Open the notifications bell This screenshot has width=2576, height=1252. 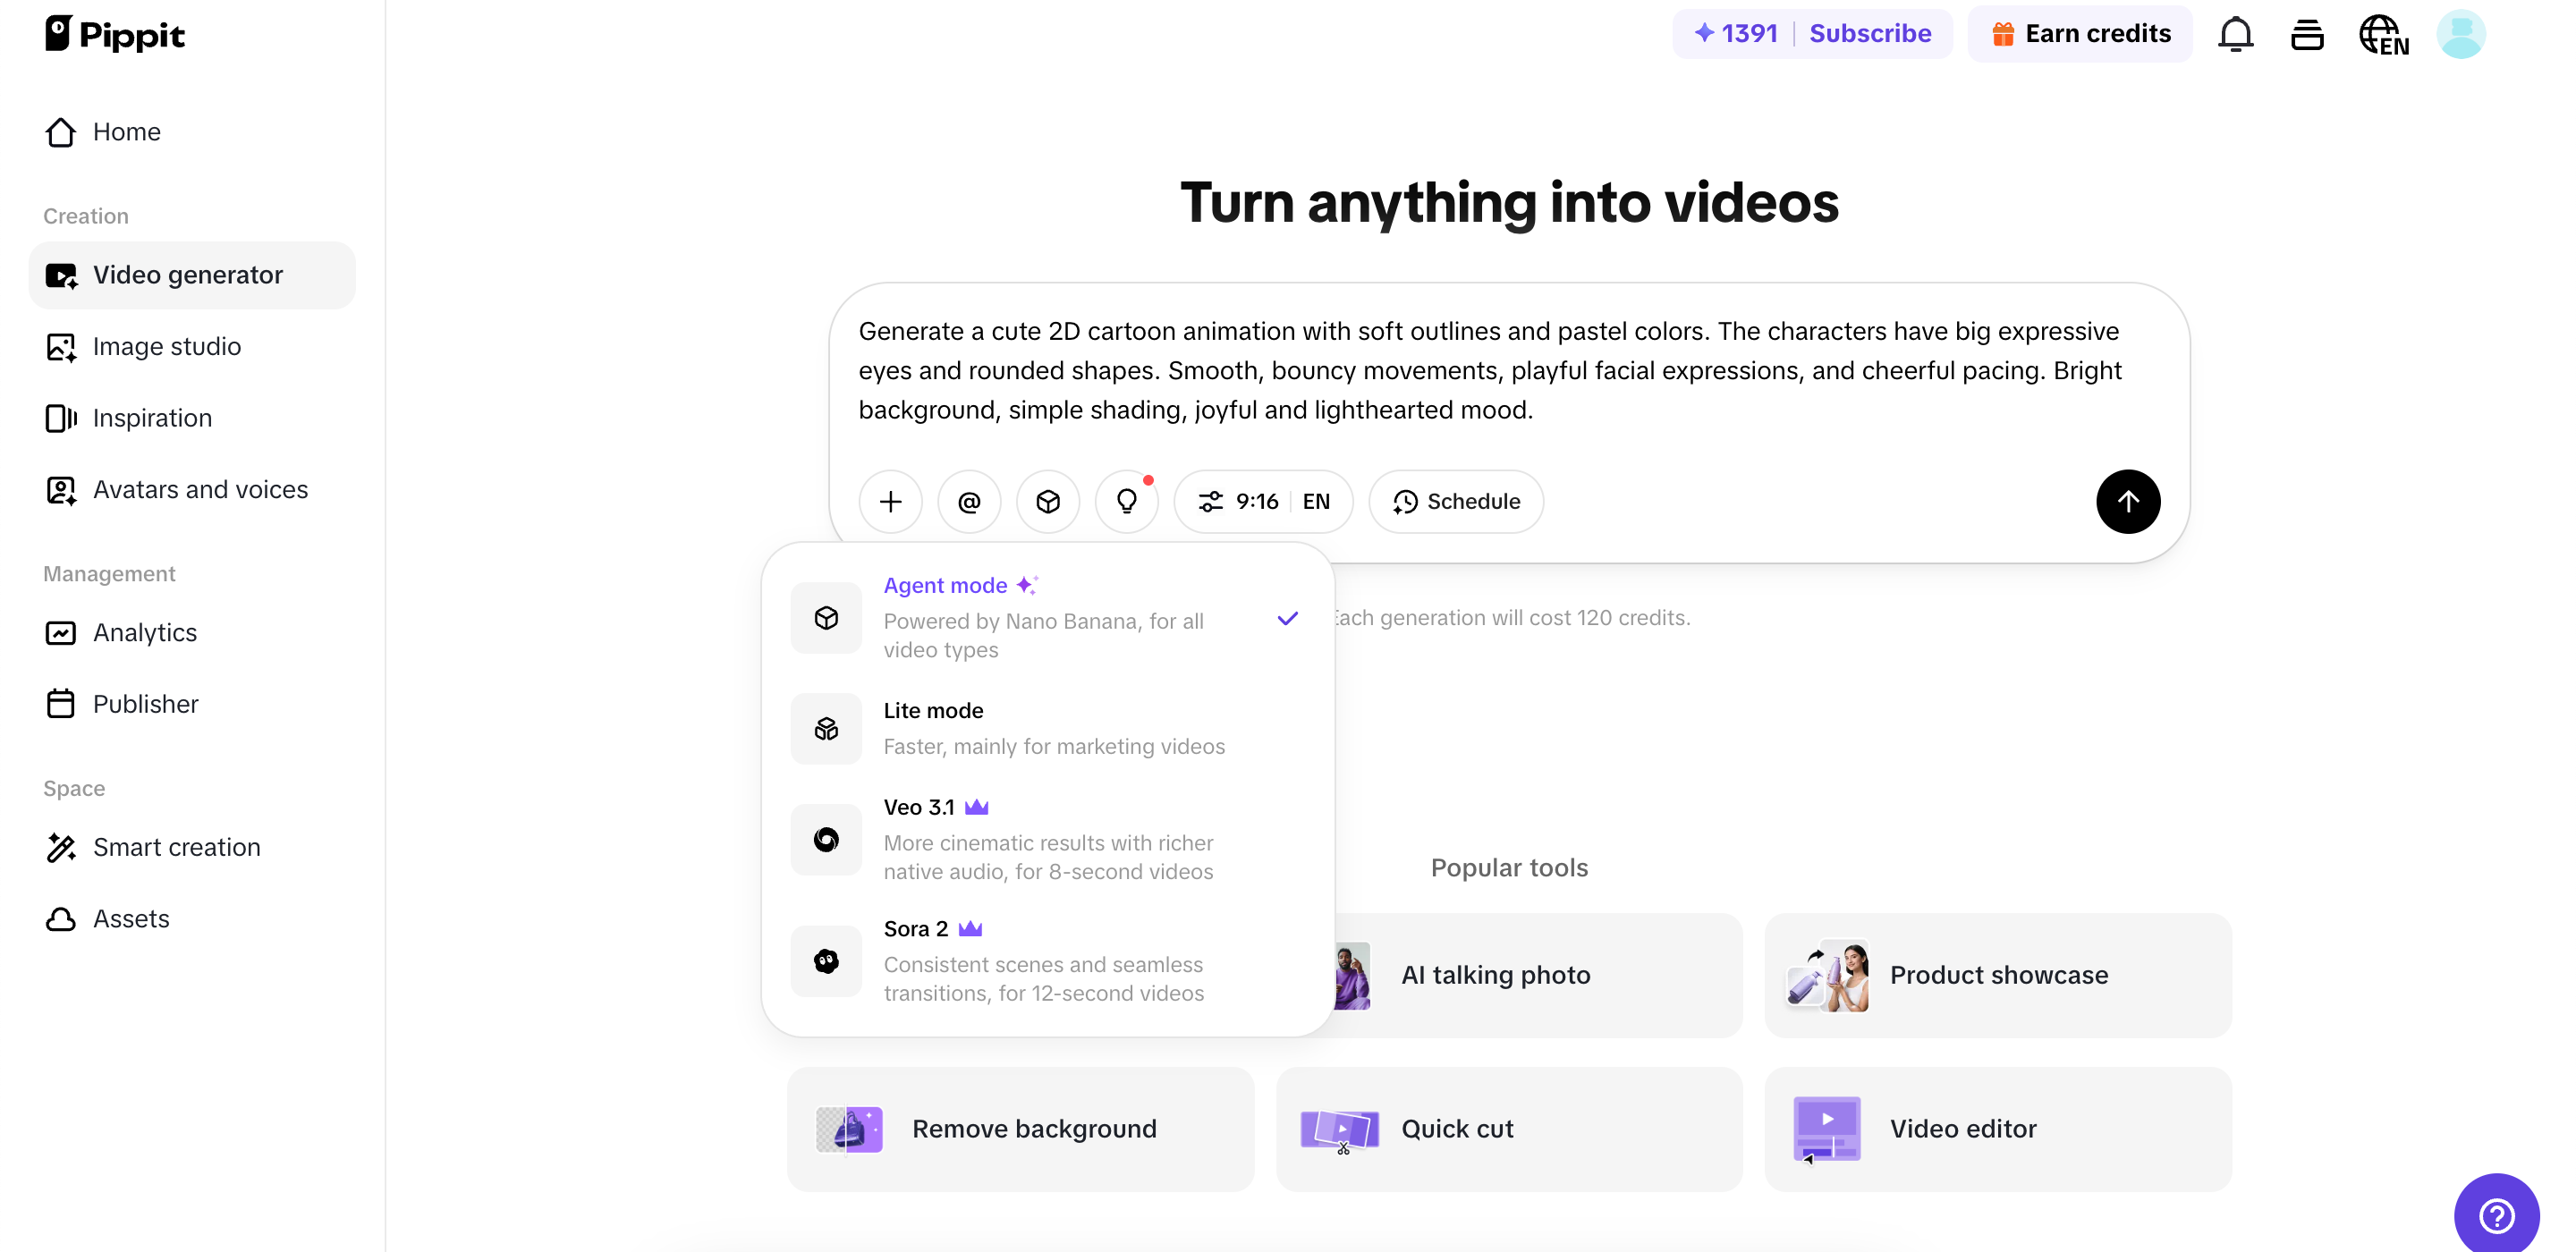(2235, 34)
